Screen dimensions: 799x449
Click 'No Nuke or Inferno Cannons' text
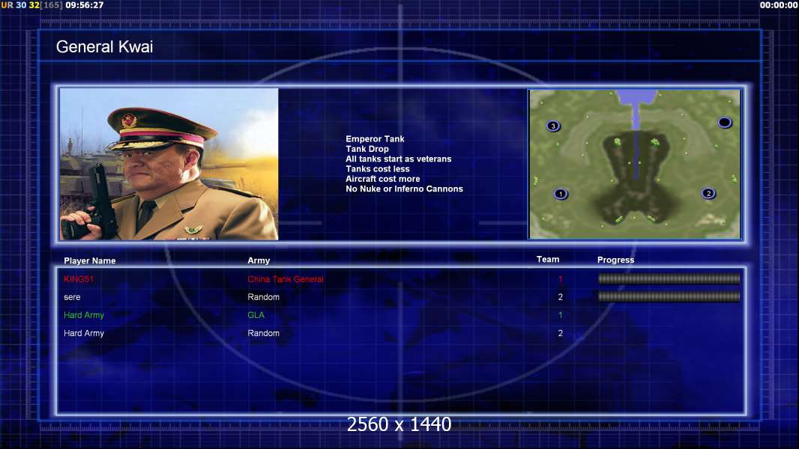[x=404, y=189]
